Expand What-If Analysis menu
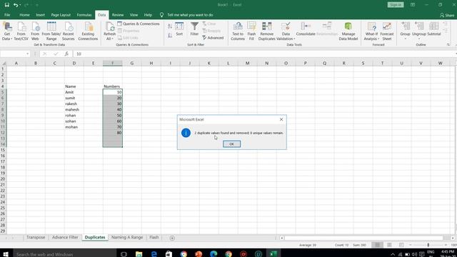 (x=371, y=31)
